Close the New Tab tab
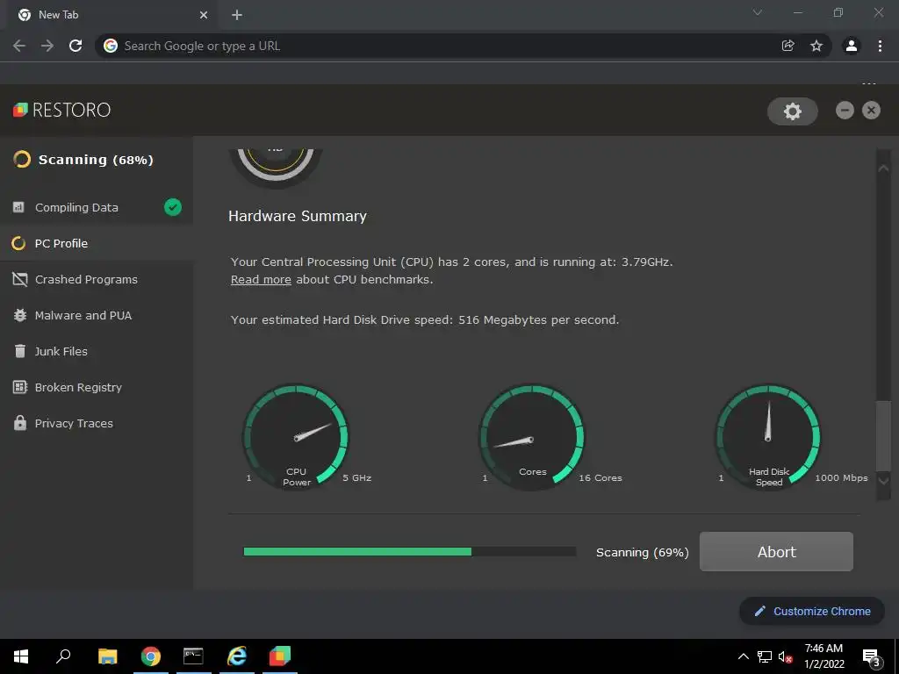The image size is (899, 674). [x=204, y=15]
